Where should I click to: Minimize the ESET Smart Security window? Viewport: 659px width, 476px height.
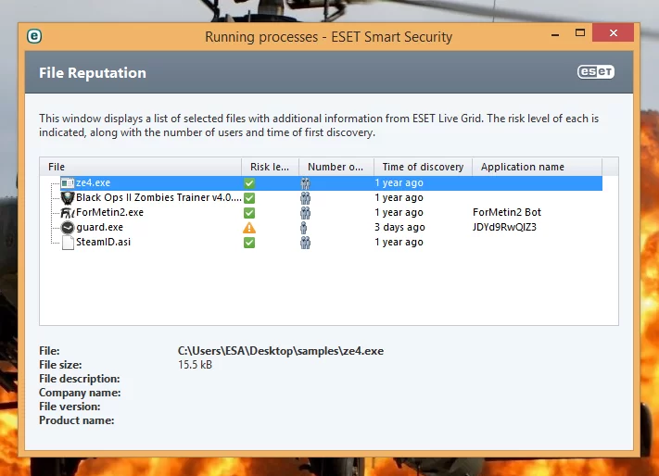tap(555, 33)
